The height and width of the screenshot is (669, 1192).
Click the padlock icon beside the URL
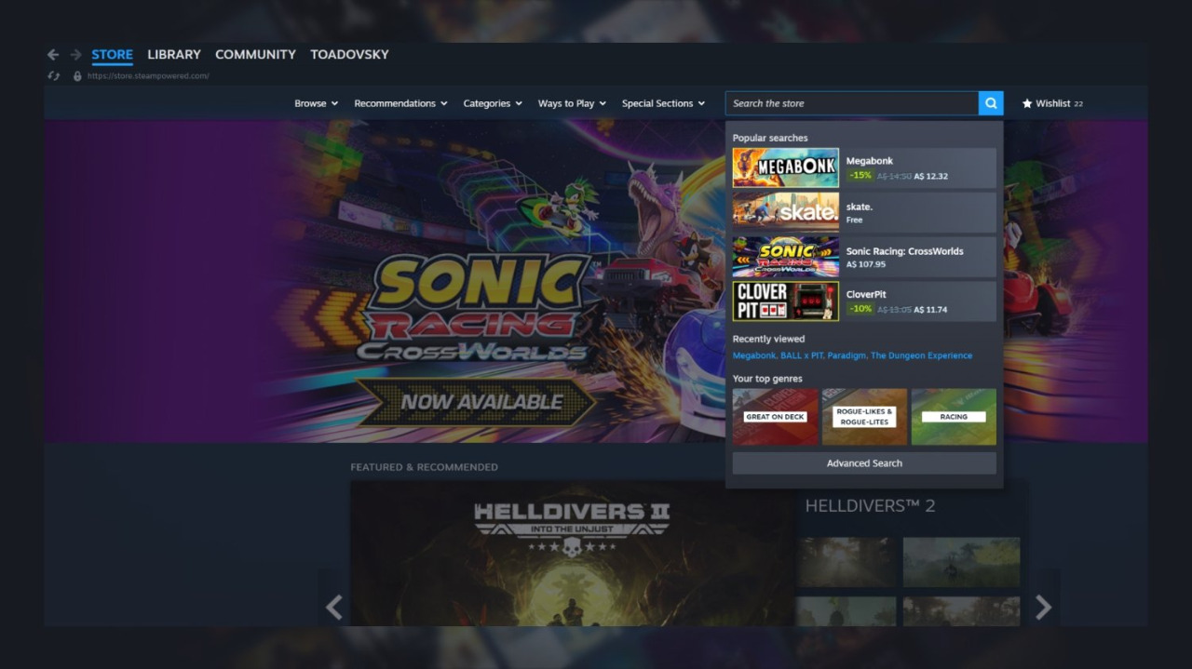77,76
